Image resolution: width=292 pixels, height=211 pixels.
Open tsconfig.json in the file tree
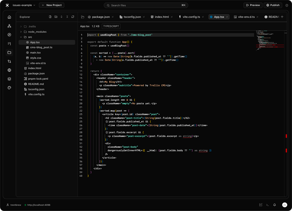(47, 89)
